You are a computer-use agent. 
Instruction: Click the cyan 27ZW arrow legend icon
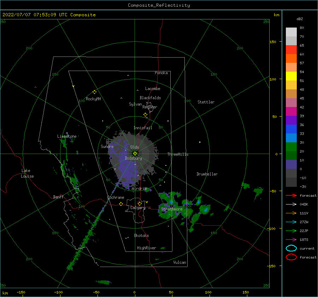291,222
